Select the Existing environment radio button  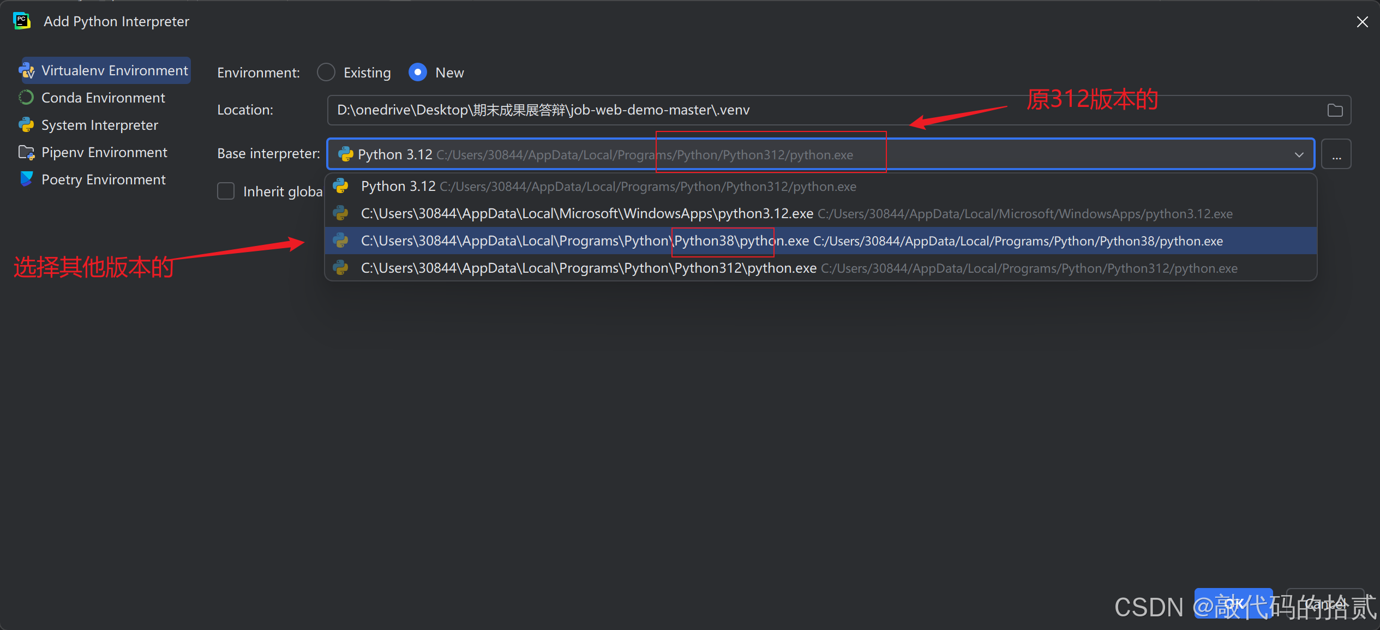[326, 73]
